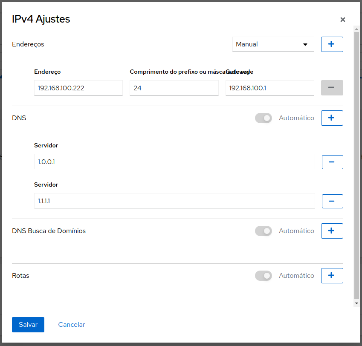Save settings with the Salvar button
Viewport: 362px width, 346px height.
28,325
